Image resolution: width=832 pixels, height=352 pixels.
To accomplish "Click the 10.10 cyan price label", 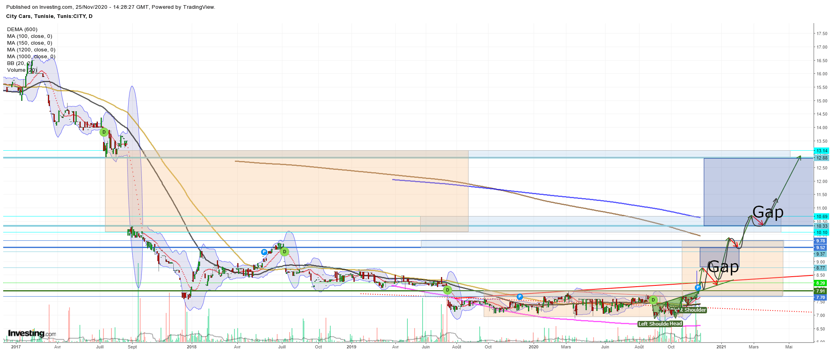I will pos(822,232).
